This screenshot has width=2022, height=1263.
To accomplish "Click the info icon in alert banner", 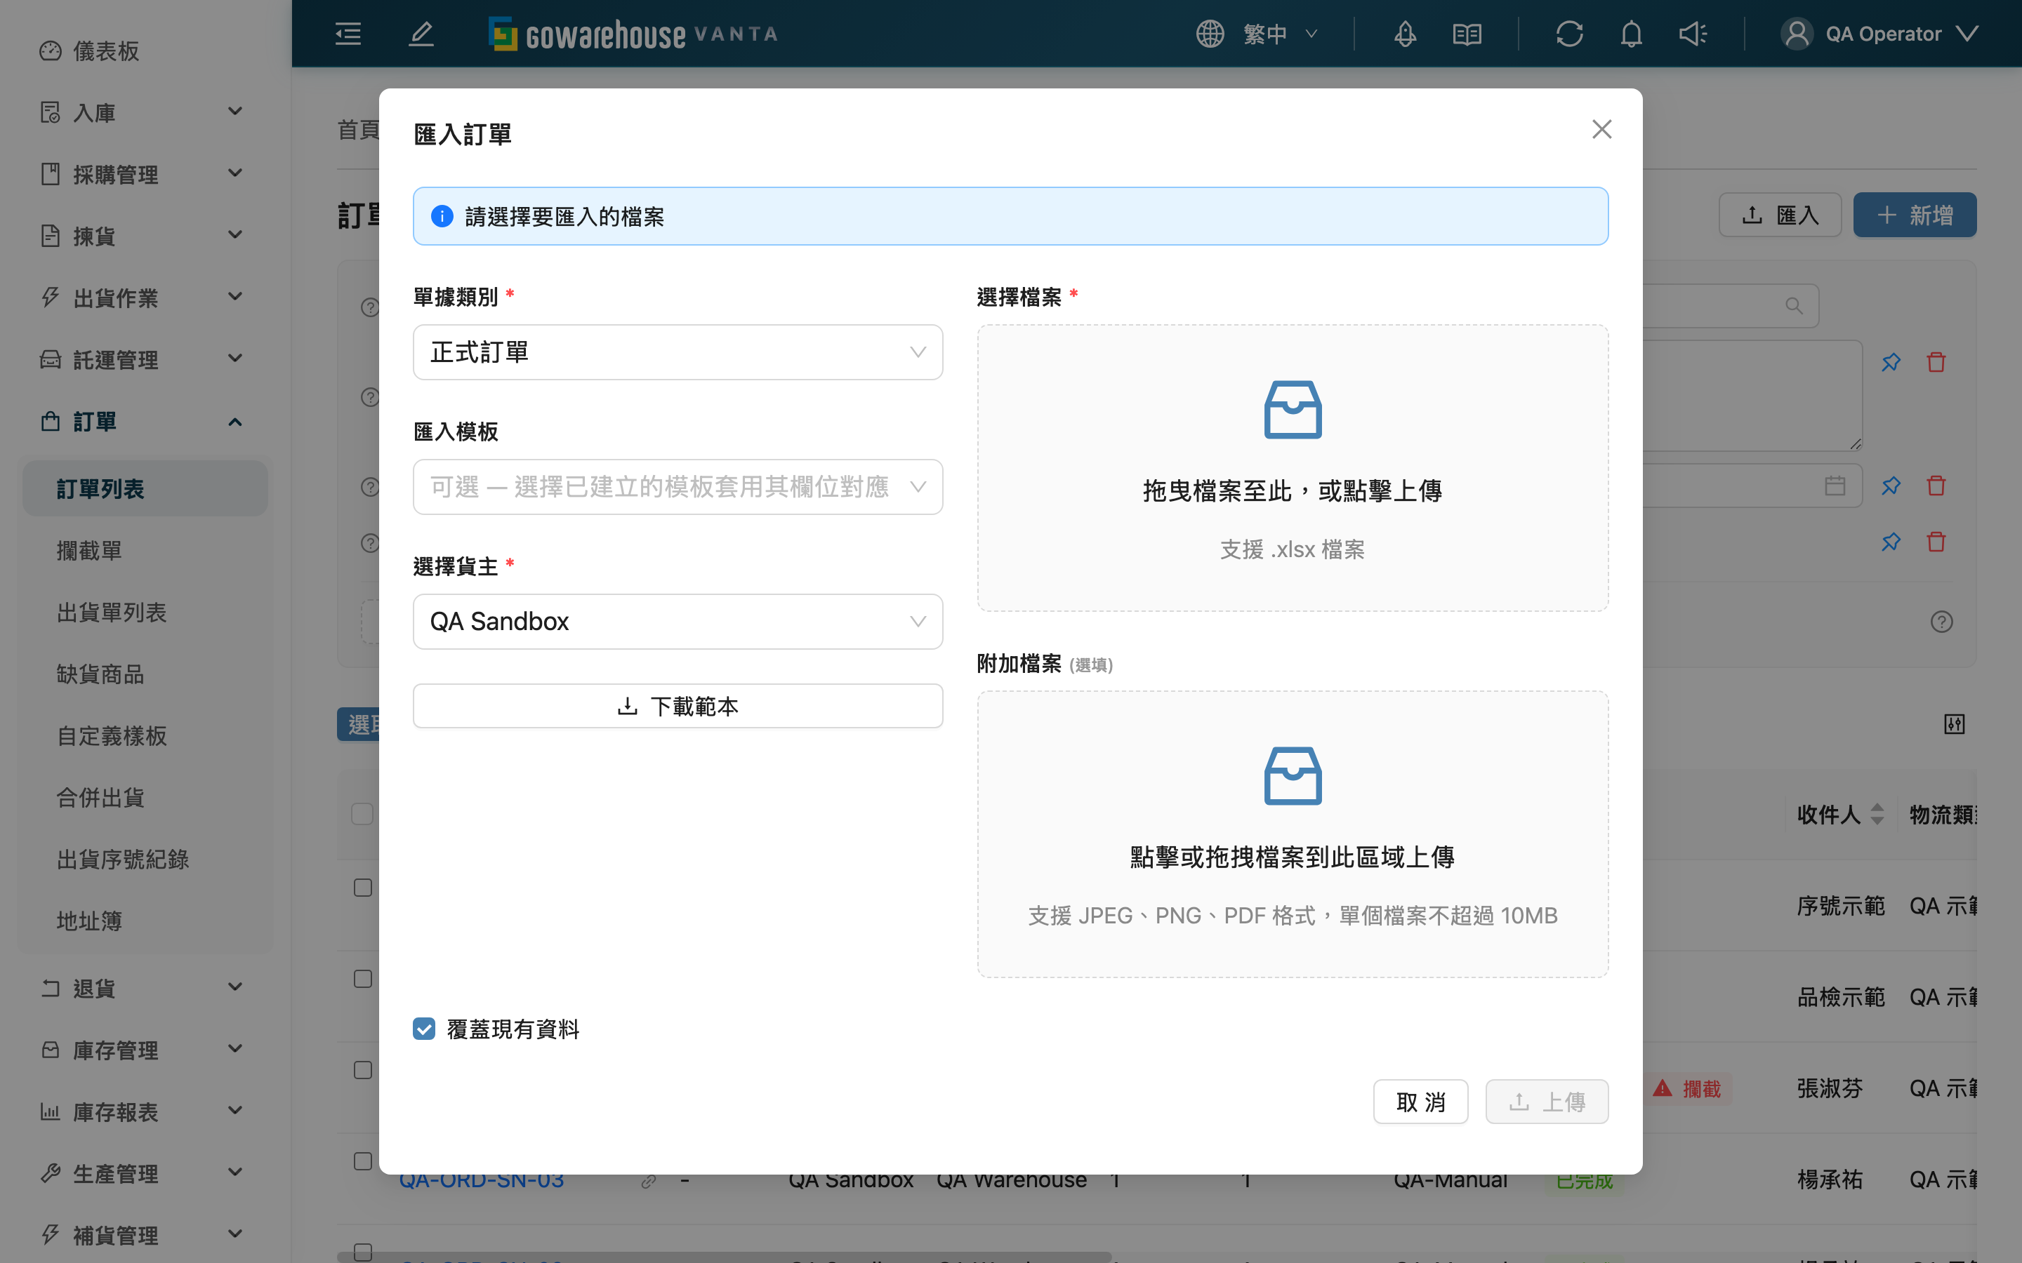I will point(442,216).
